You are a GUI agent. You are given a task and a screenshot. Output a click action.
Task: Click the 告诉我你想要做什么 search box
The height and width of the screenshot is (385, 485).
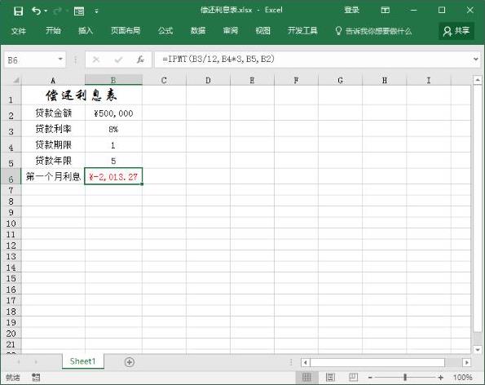pyautogui.click(x=373, y=31)
